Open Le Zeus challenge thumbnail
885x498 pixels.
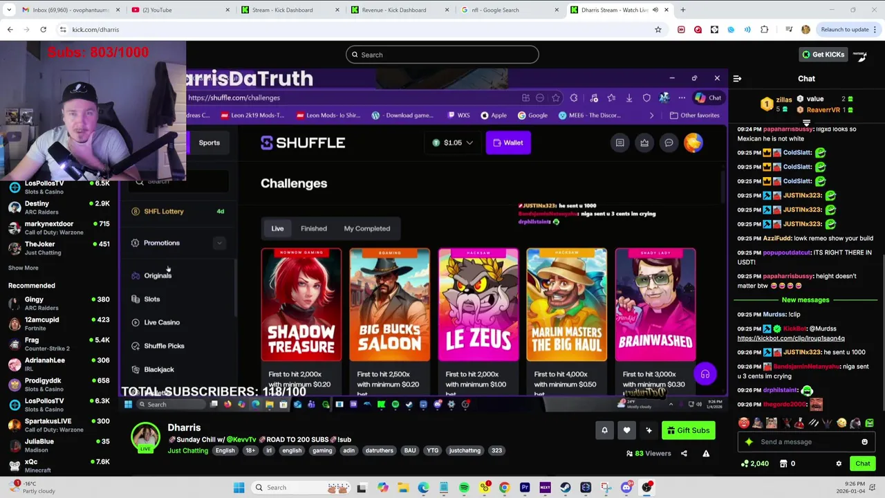click(x=478, y=305)
